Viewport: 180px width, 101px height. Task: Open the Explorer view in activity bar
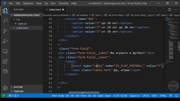[5, 11]
